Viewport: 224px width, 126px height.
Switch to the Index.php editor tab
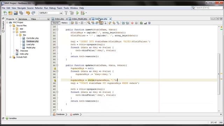point(59,19)
